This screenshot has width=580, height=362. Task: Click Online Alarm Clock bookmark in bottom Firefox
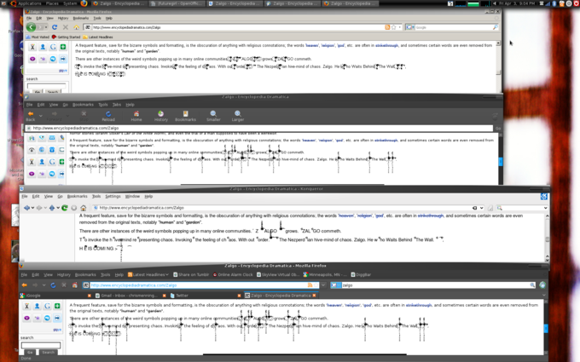tap(233, 275)
